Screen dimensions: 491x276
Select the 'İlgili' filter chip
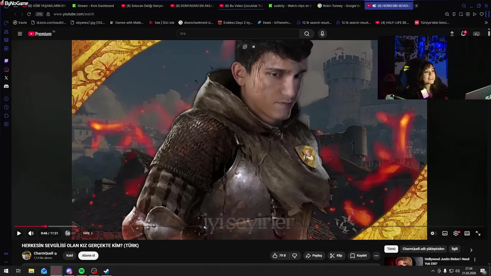[x=455, y=249]
